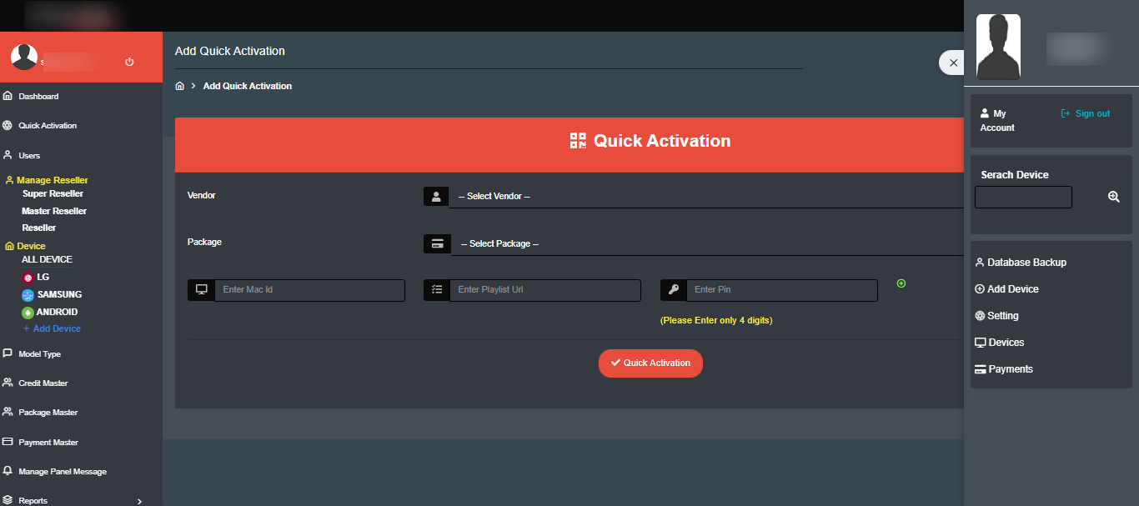Go to Credit Master in sidebar
This screenshot has width=1139, height=506.
point(43,383)
